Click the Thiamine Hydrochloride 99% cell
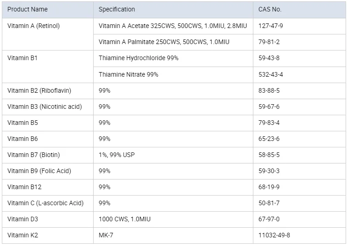Image resolution: width=347 pixels, height=247 pixels. click(x=139, y=58)
